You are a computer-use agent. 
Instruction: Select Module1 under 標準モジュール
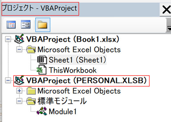pyautogui.click(x=63, y=112)
